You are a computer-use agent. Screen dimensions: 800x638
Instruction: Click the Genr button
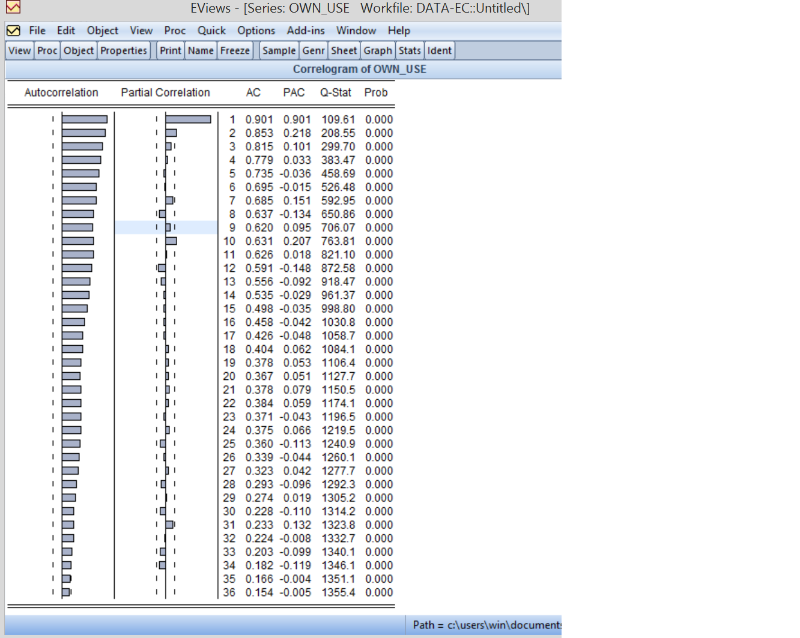(314, 51)
